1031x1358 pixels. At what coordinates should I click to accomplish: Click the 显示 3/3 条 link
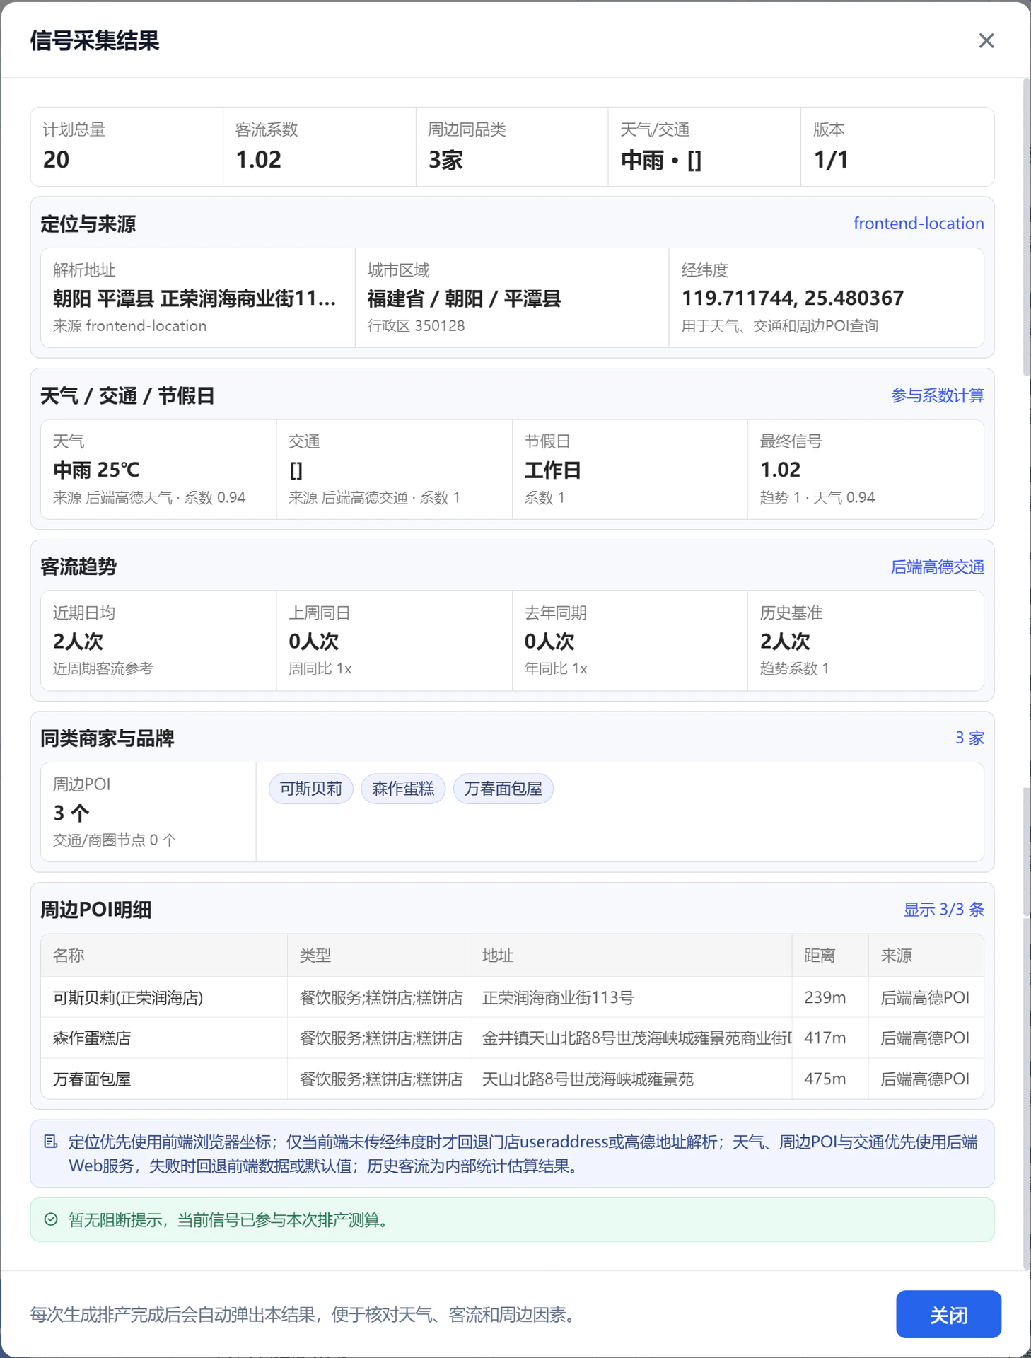tap(944, 910)
